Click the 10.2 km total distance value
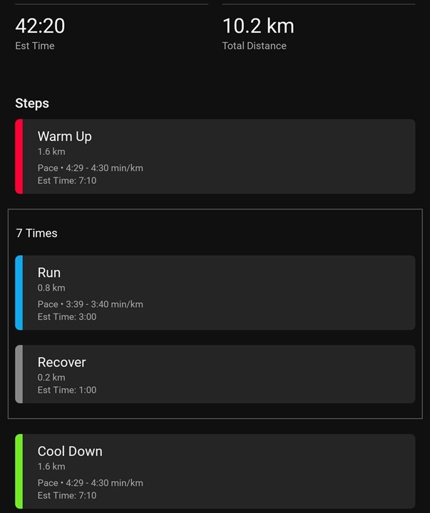 258,26
